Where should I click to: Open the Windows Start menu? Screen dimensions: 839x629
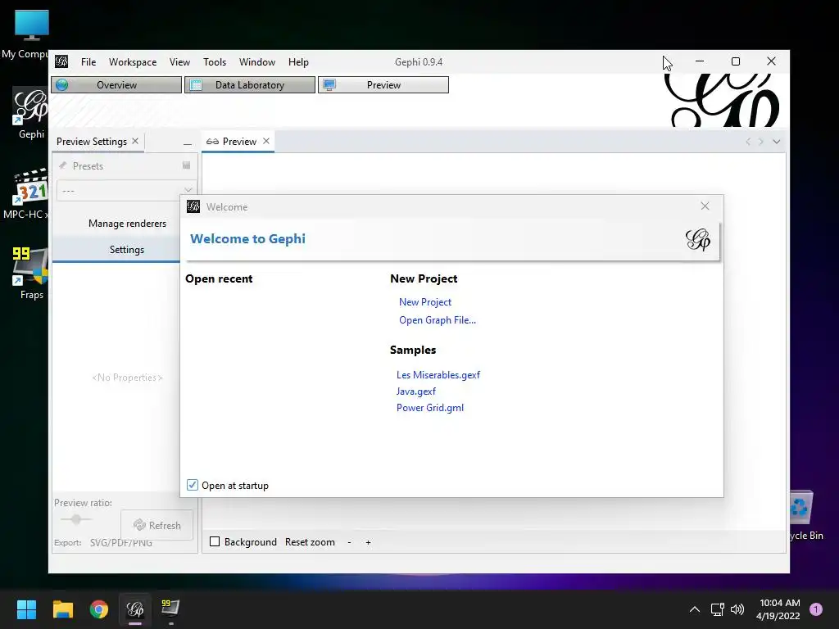(x=26, y=609)
